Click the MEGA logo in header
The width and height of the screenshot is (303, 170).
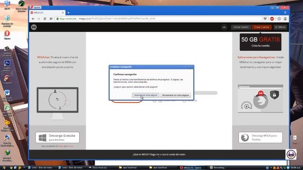click(34, 27)
